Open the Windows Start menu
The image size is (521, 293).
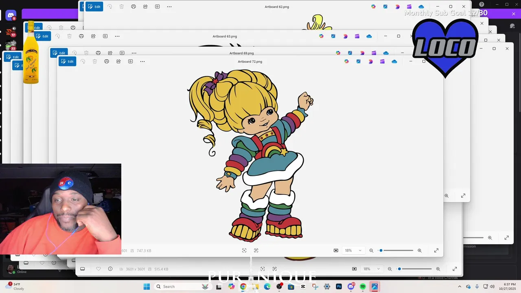147,286
